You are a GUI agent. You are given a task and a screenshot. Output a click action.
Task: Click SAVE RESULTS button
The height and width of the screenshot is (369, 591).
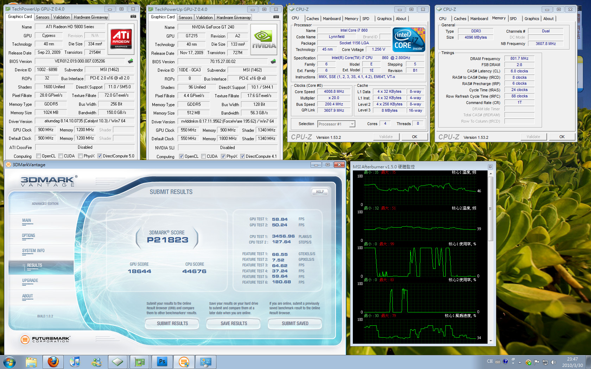pyautogui.click(x=234, y=323)
